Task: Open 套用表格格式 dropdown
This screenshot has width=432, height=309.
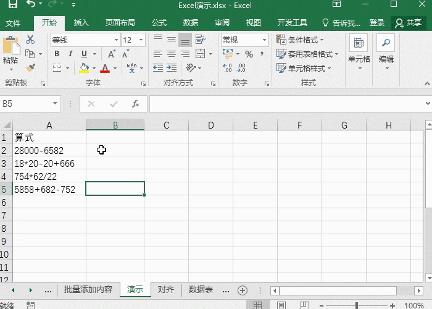Action: pyautogui.click(x=307, y=54)
